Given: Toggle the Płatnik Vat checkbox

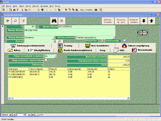Looking at the screenshot, I should click(x=102, y=40).
